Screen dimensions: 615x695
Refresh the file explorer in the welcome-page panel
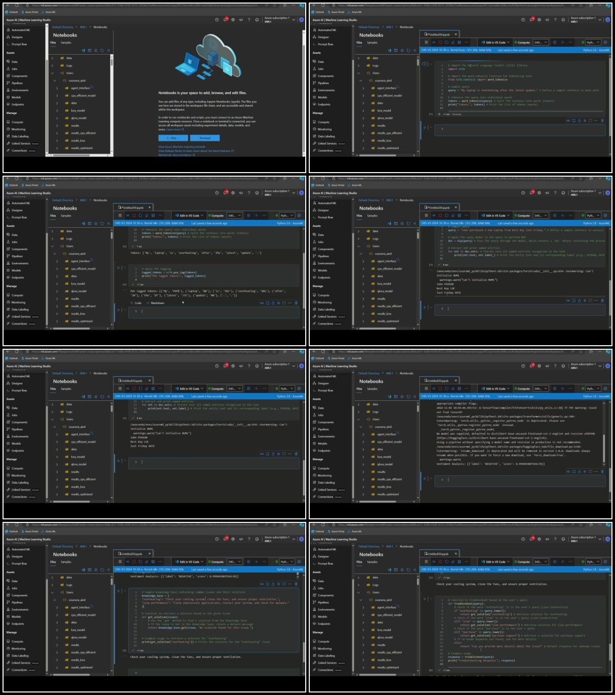click(102, 50)
